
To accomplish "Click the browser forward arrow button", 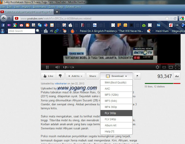I will (9, 19).
